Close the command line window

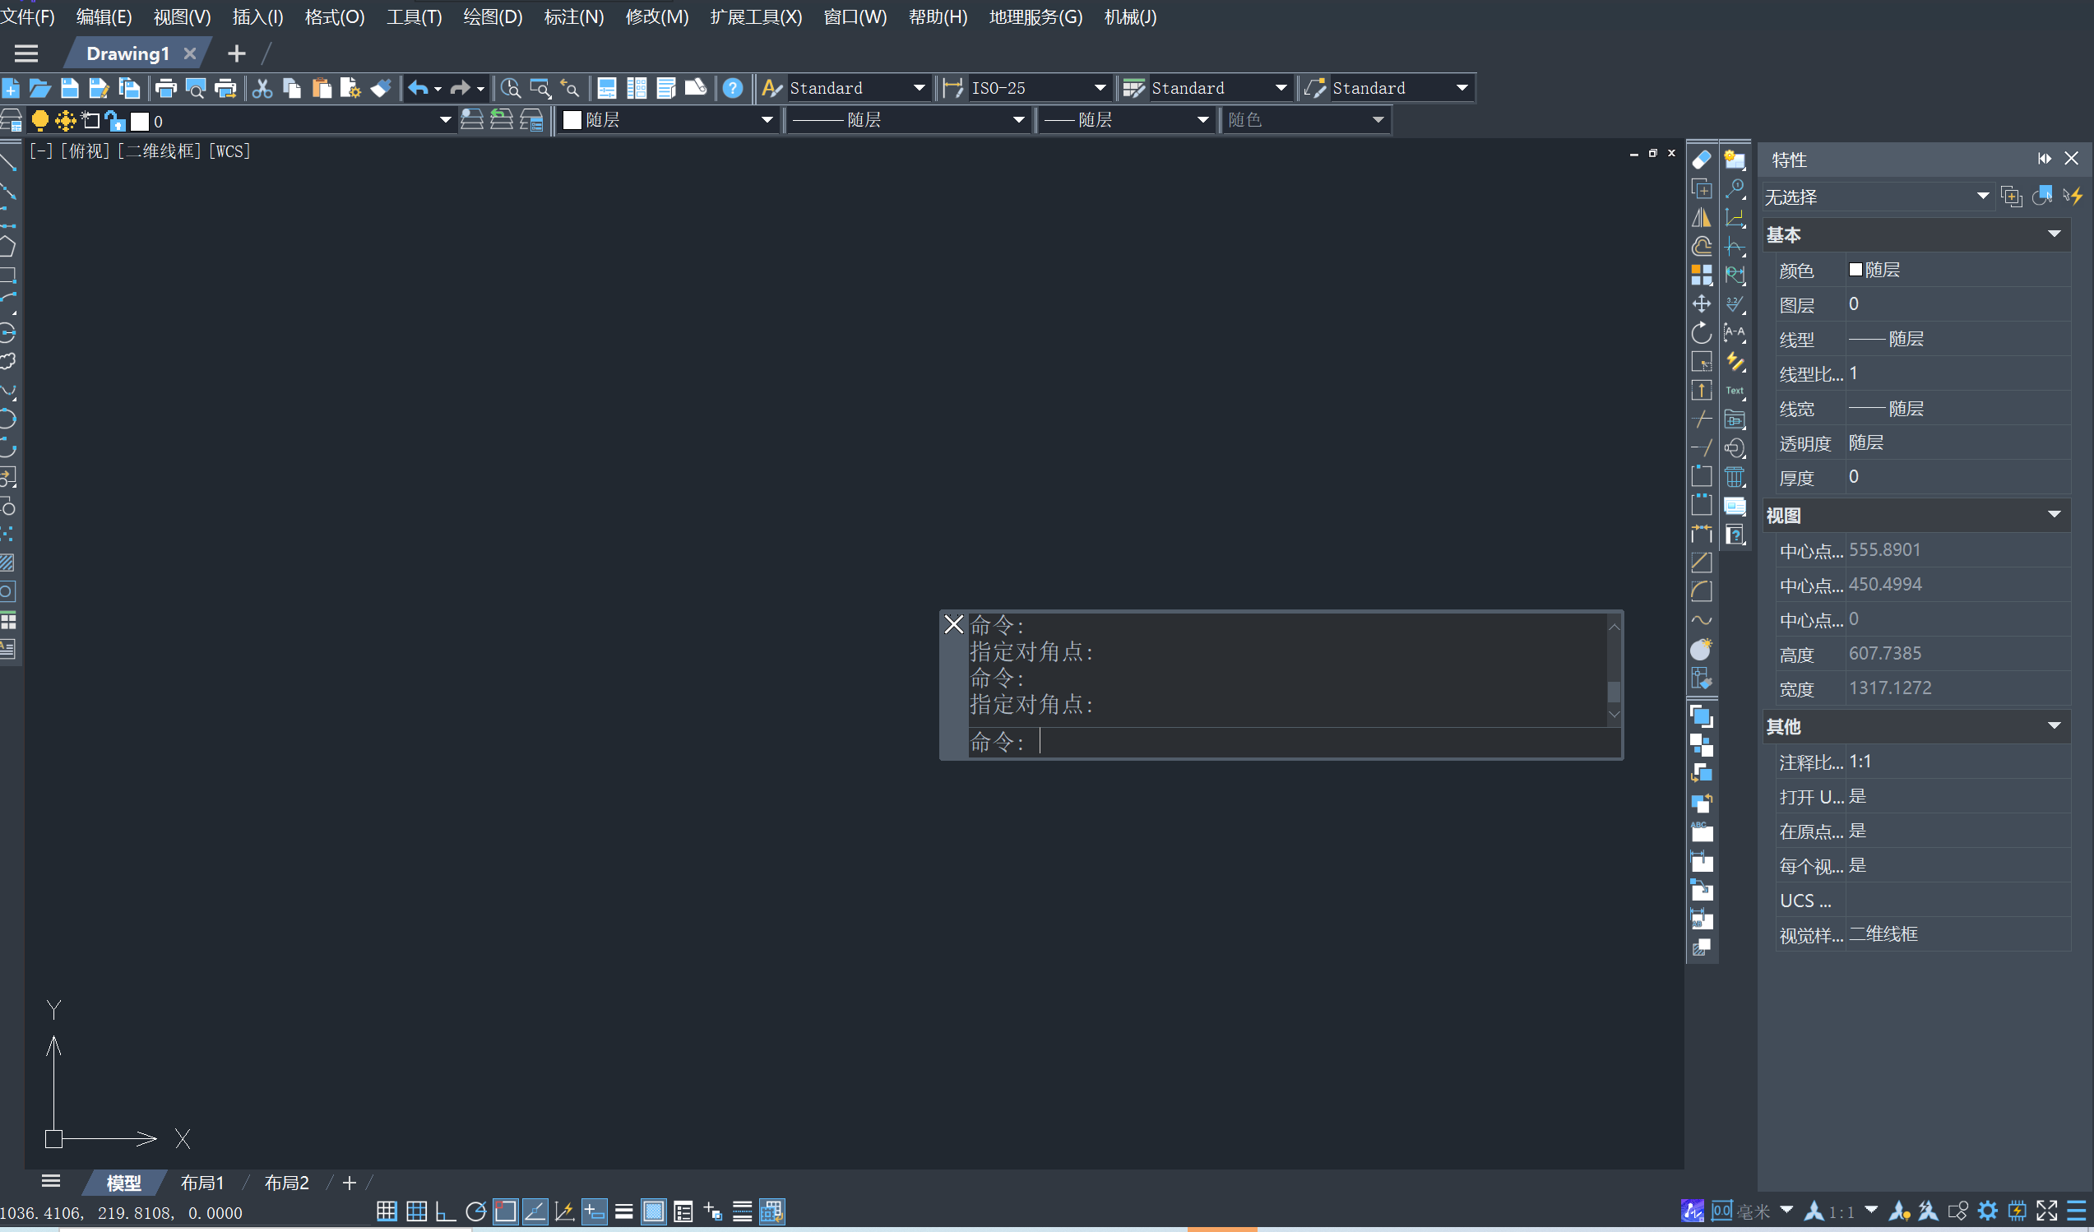tap(954, 625)
